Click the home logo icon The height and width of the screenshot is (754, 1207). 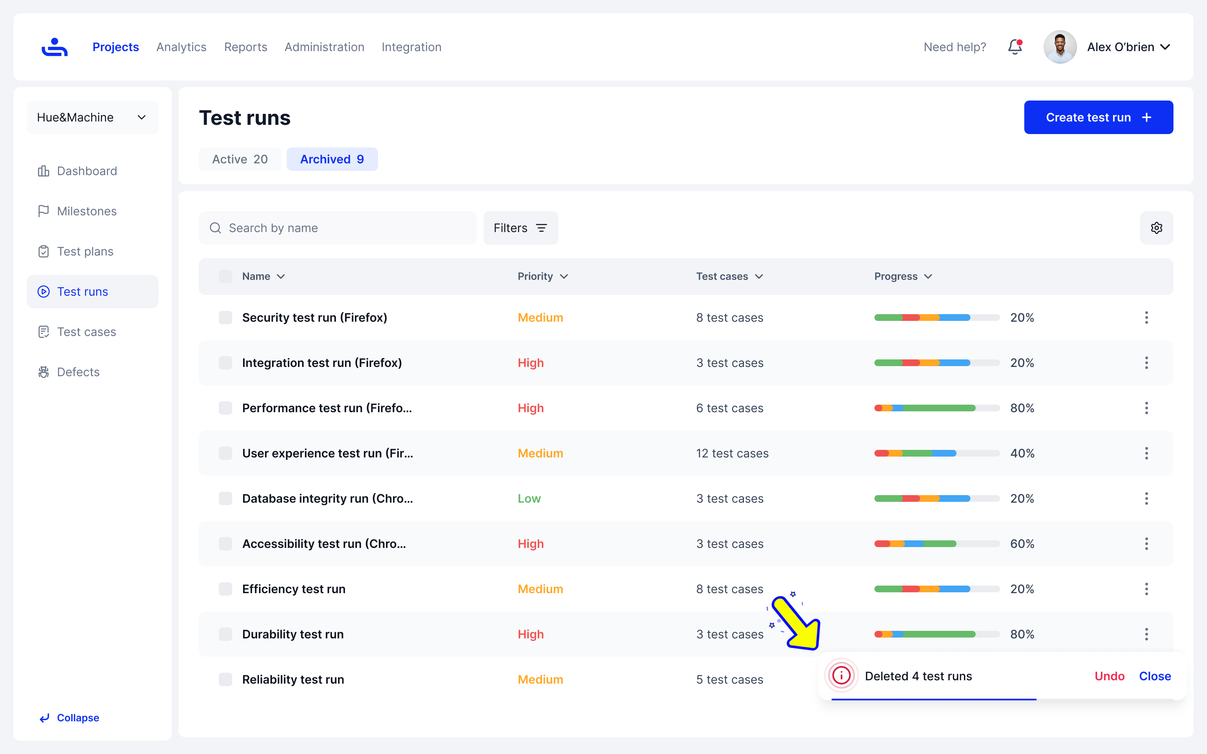point(54,47)
